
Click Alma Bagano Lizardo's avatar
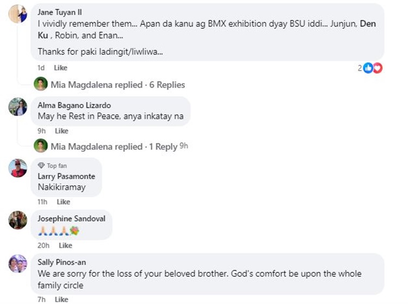click(18, 107)
